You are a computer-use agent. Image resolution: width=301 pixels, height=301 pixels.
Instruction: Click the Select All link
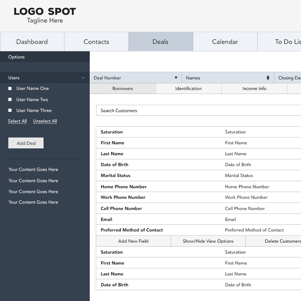pos(17,121)
